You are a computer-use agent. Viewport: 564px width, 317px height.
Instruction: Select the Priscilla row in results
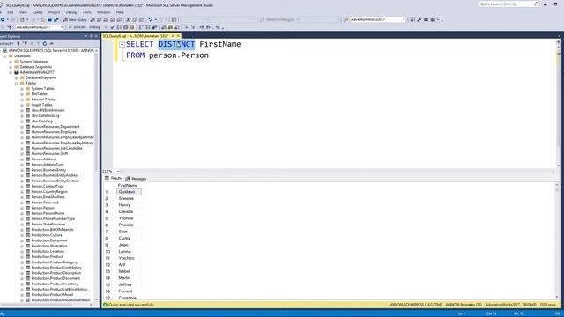click(x=126, y=225)
